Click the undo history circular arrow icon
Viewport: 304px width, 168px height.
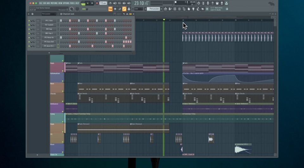click(x=199, y=3)
